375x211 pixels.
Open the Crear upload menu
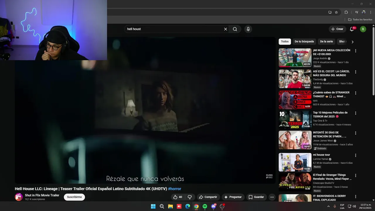click(337, 29)
